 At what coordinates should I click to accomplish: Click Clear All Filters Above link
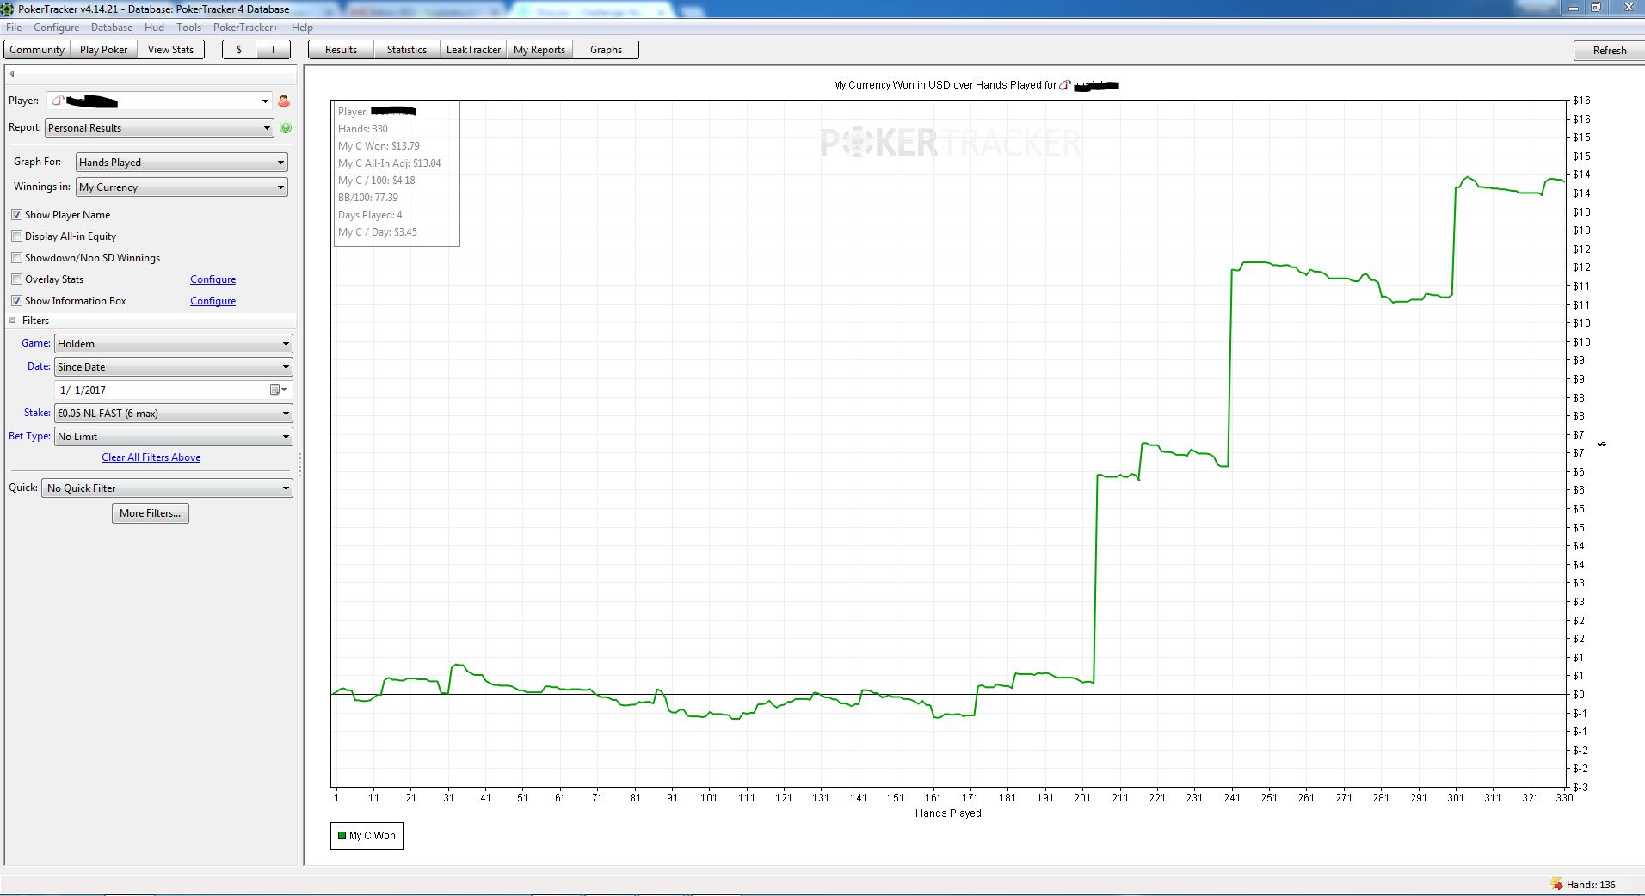click(x=151, y=457)
